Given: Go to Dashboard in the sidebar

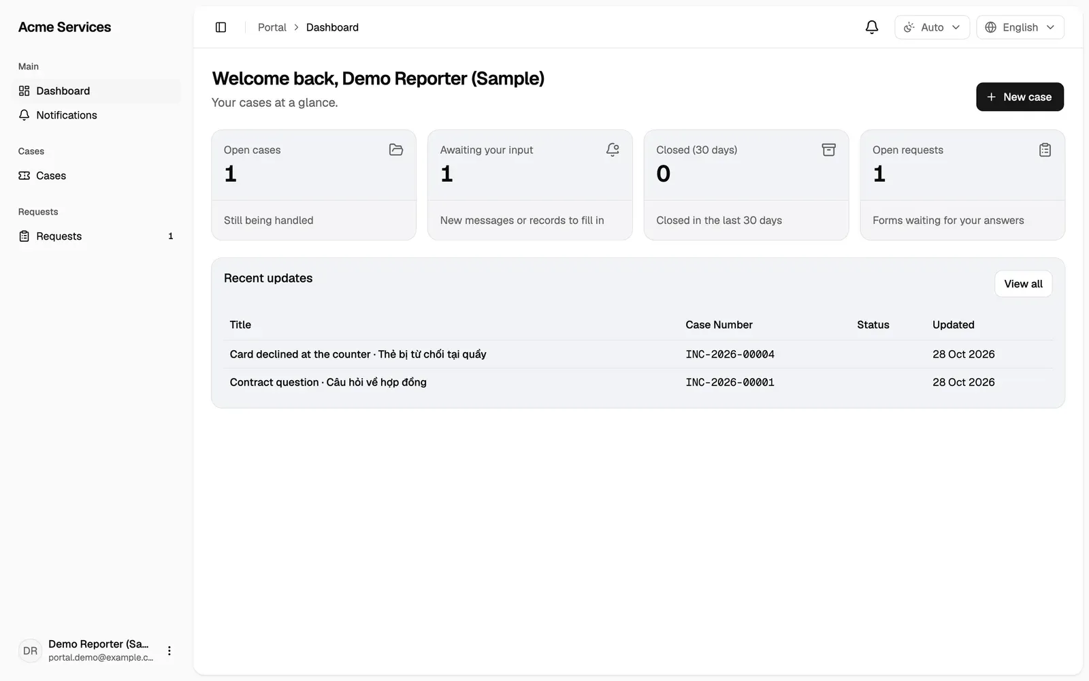Looking at the screenshot, I should tap(97, 91).
